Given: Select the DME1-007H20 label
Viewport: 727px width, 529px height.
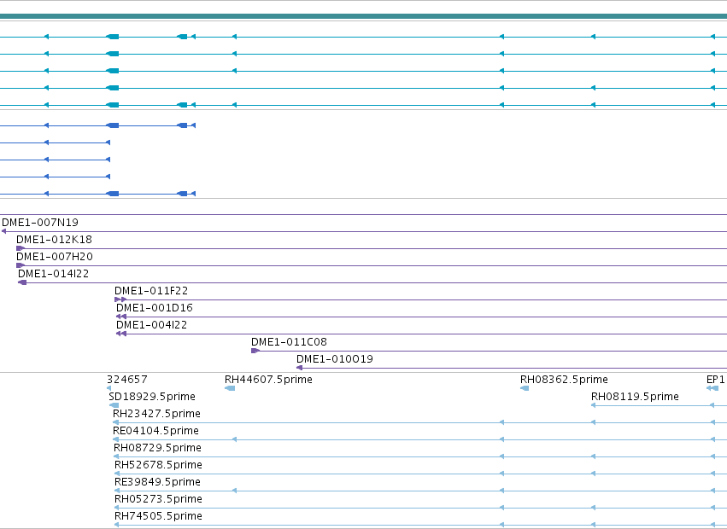Looking at the screenshot, I should [x=55, y=257].
